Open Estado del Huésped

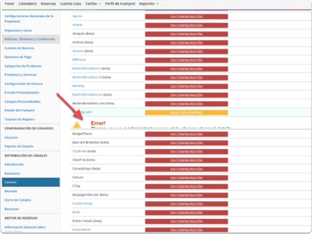click(19, 110)
